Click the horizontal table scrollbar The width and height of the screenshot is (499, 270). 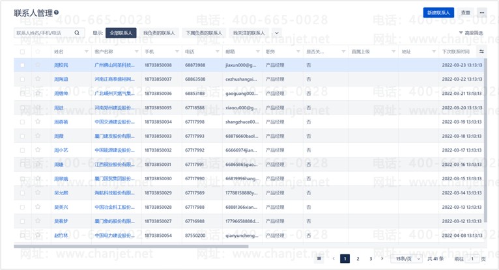(131, 246)
